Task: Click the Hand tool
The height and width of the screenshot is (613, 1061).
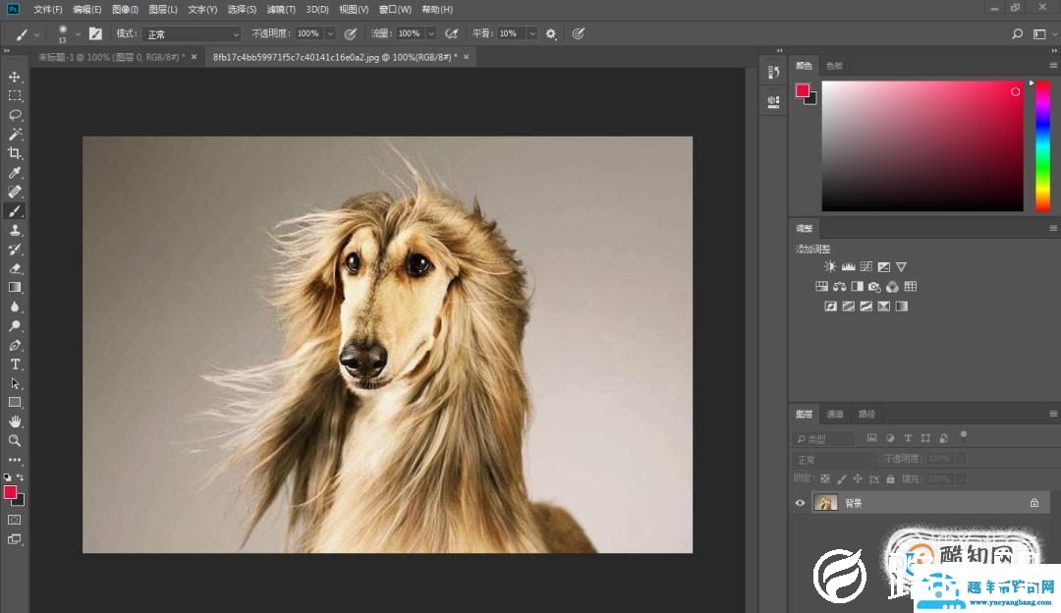Action: 15,421
